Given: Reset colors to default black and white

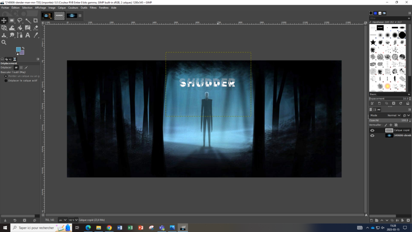Looking at the screenshot, I should click(17, 54).
